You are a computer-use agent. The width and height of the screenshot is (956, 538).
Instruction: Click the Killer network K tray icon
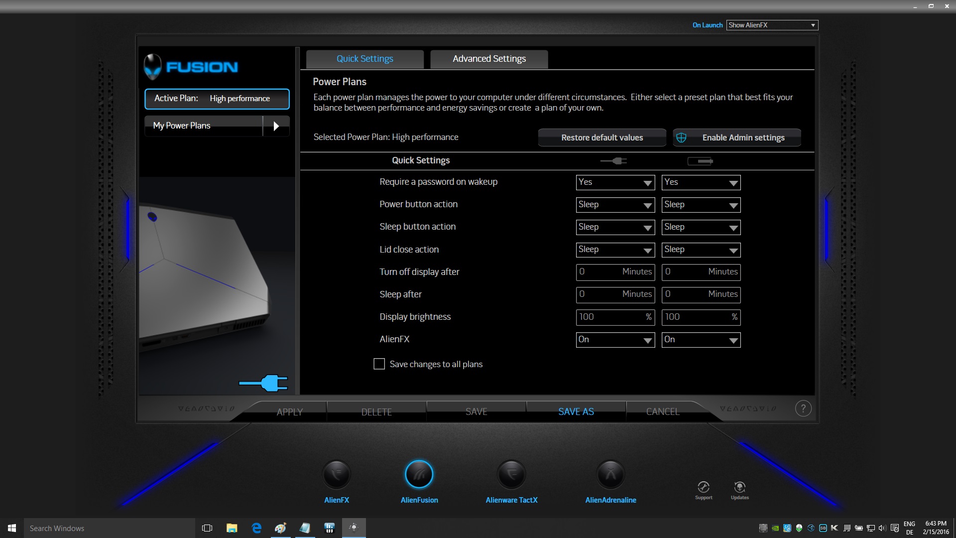pyautogui.click(x=835, y=528)
